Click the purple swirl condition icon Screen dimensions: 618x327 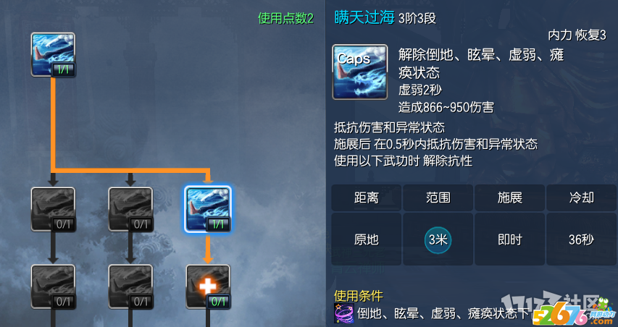(x=341, y=313)
